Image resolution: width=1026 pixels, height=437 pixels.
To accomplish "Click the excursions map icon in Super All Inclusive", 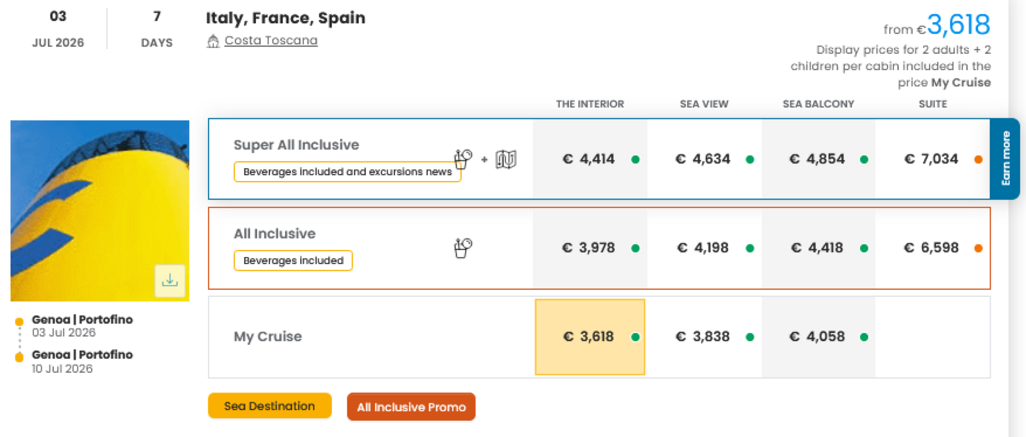I will point(506,160).
